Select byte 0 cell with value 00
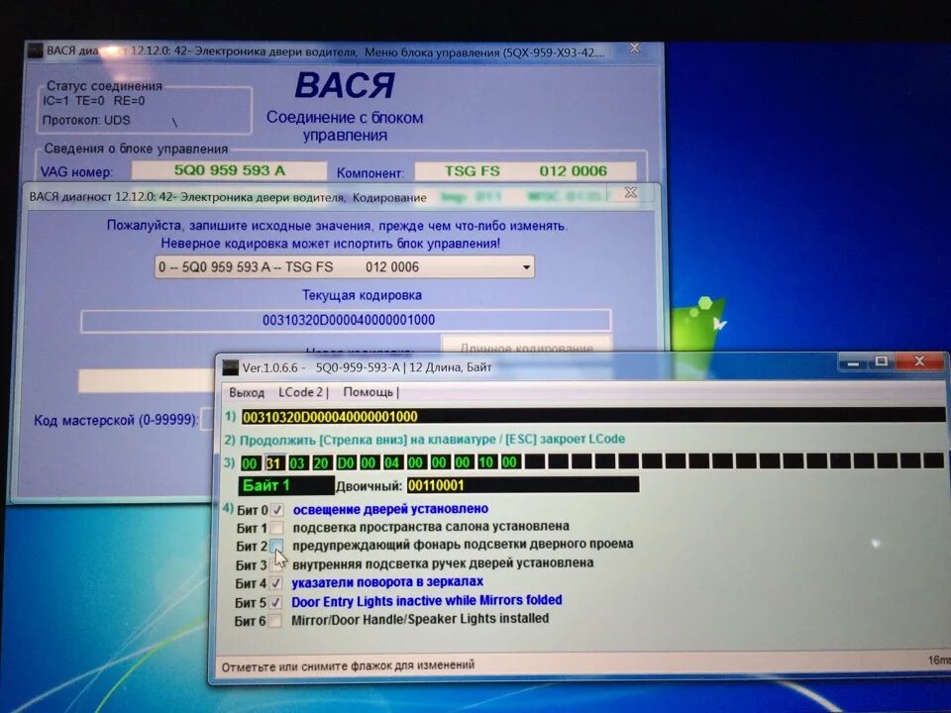Image resolution: width=951 pixels, height=713 pixels. click(250, 463)
